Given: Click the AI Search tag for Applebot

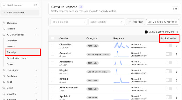Looking at the screenshot, I should (x=92, y=98).
